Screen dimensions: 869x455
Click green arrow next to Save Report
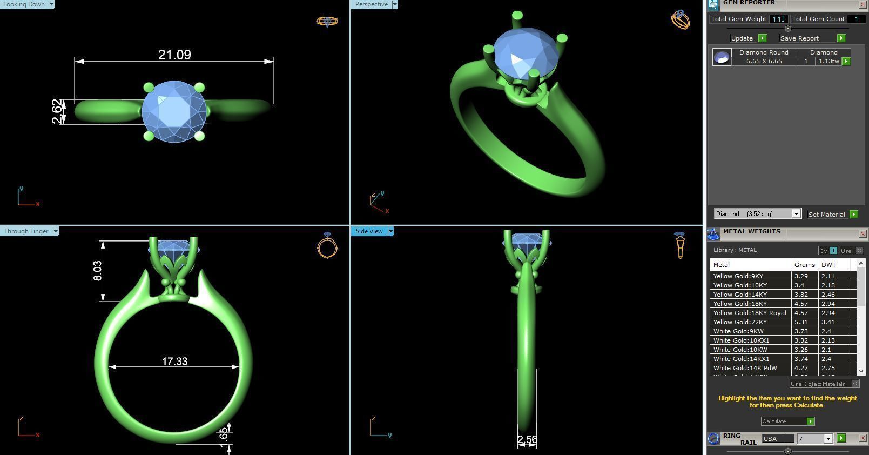click(841, 38)
